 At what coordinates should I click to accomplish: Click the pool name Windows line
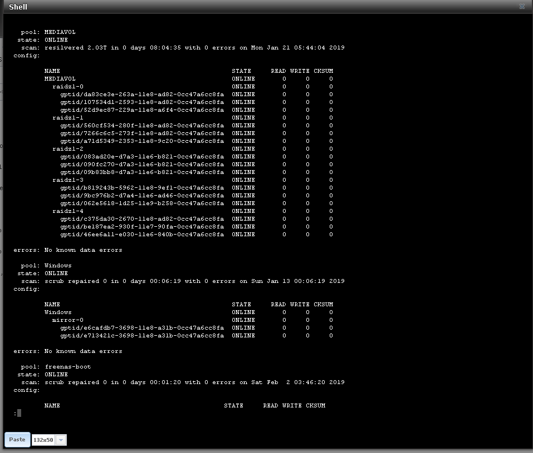(46, 265)
